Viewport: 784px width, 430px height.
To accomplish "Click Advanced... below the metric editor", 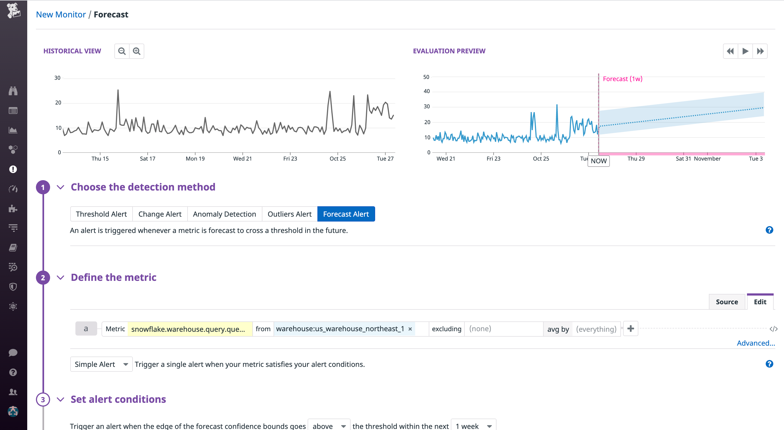I will [x=756, y=343].
